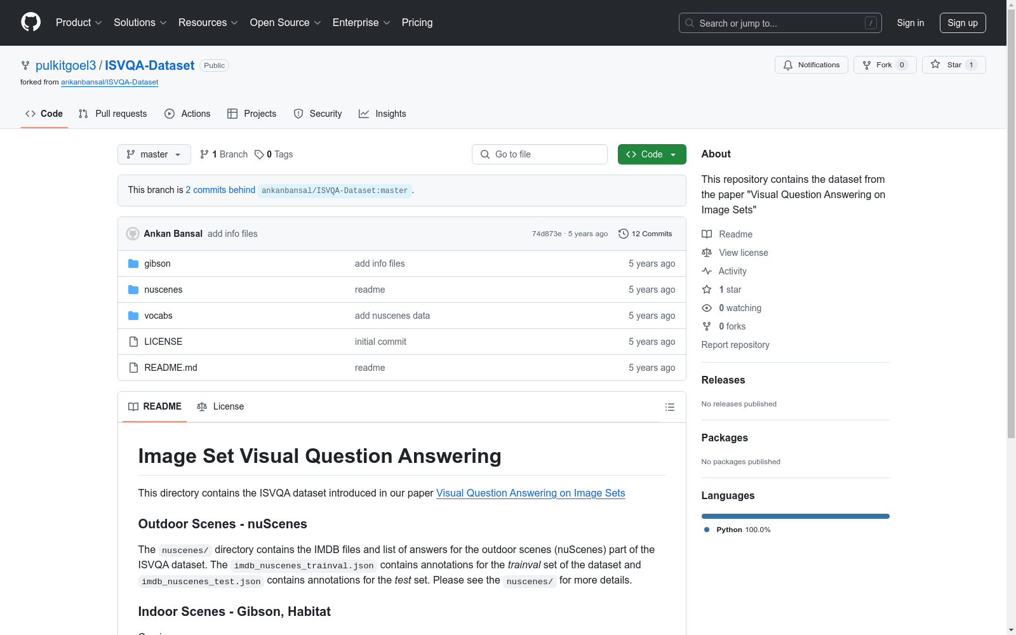Click the magnifier icon in Go to file
The image size is (1016, 635).
tap(485, 154)
